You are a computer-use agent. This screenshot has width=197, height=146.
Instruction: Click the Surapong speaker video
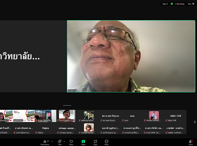click(x=131, y=56)
